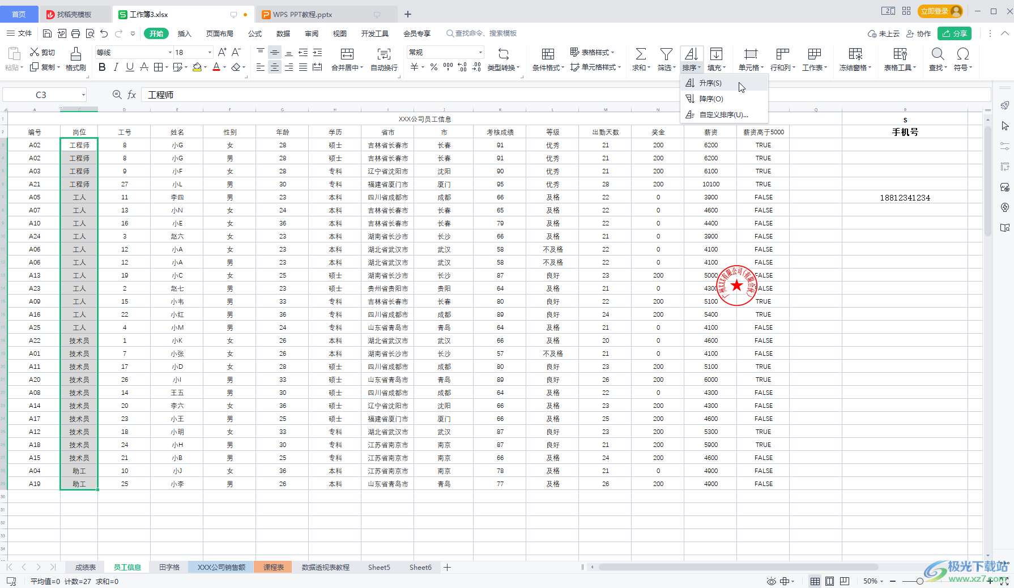Screen dimensions: 1014x588
Task: Open number format dropdown (常规)
Action: [x=481, y=52]
